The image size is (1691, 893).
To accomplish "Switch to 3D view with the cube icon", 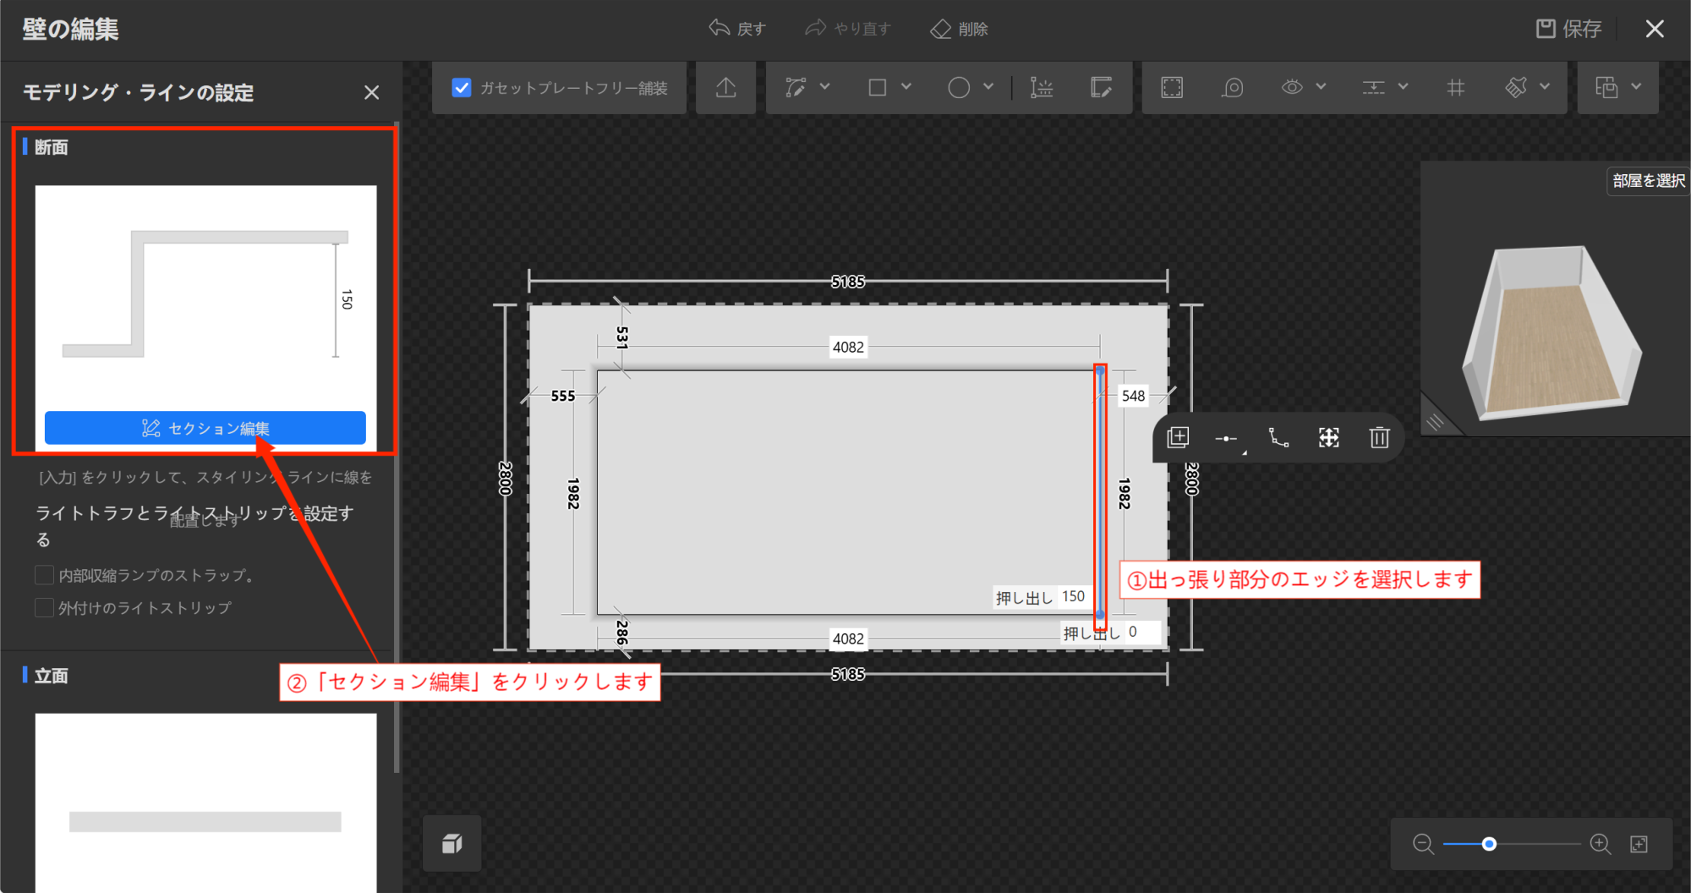I will point(452,843).
